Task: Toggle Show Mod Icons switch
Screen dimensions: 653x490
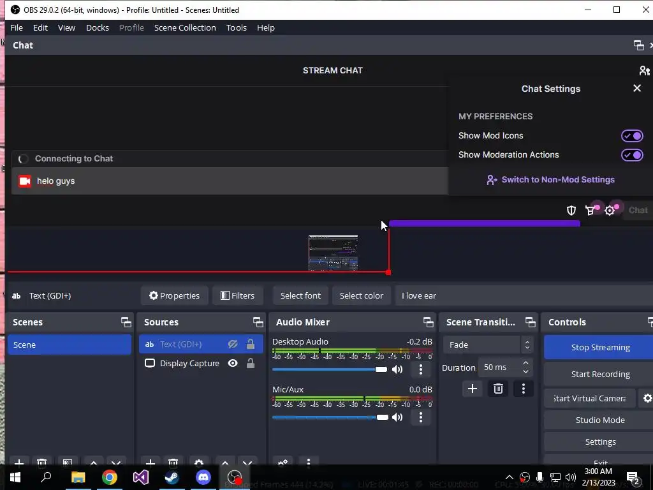Action: coord(632,136)
